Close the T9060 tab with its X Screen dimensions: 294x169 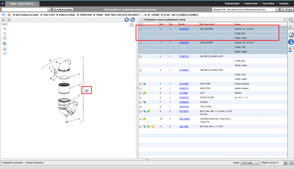coord(38,3)
